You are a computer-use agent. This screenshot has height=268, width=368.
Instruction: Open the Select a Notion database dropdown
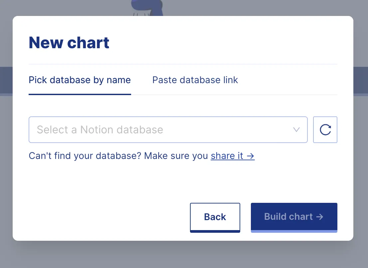pyautogui.click(x=168, y=130)
